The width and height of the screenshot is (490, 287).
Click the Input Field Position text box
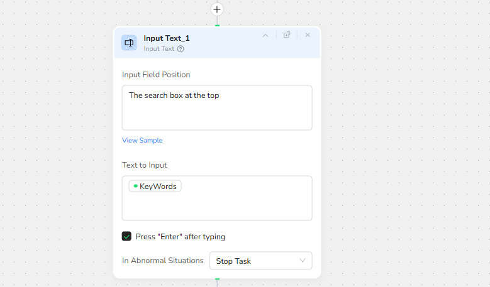click(x=217, y=107)
